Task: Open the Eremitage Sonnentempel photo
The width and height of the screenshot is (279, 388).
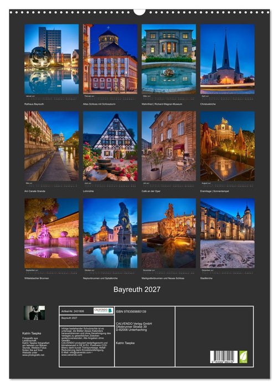Action: click(228, 146)
